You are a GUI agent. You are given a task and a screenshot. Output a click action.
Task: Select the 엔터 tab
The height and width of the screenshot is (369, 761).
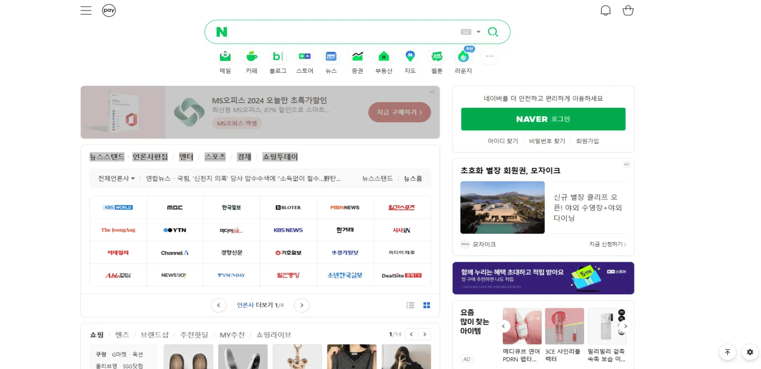[186, 157]
